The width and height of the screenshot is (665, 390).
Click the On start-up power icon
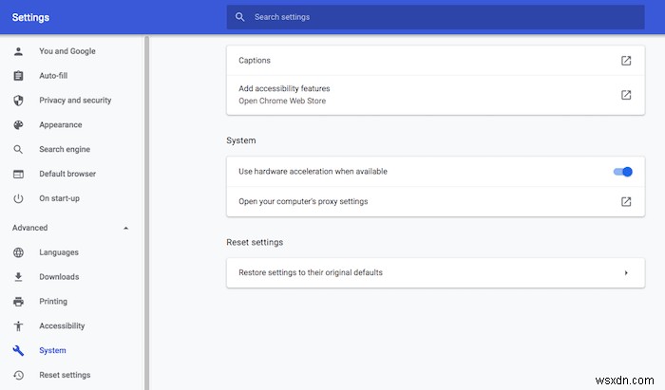click(x=18, y=198)
